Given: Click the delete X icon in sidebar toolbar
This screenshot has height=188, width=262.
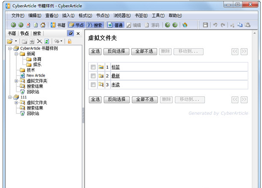Looking at the screenshot, I should tap(39, 41).
